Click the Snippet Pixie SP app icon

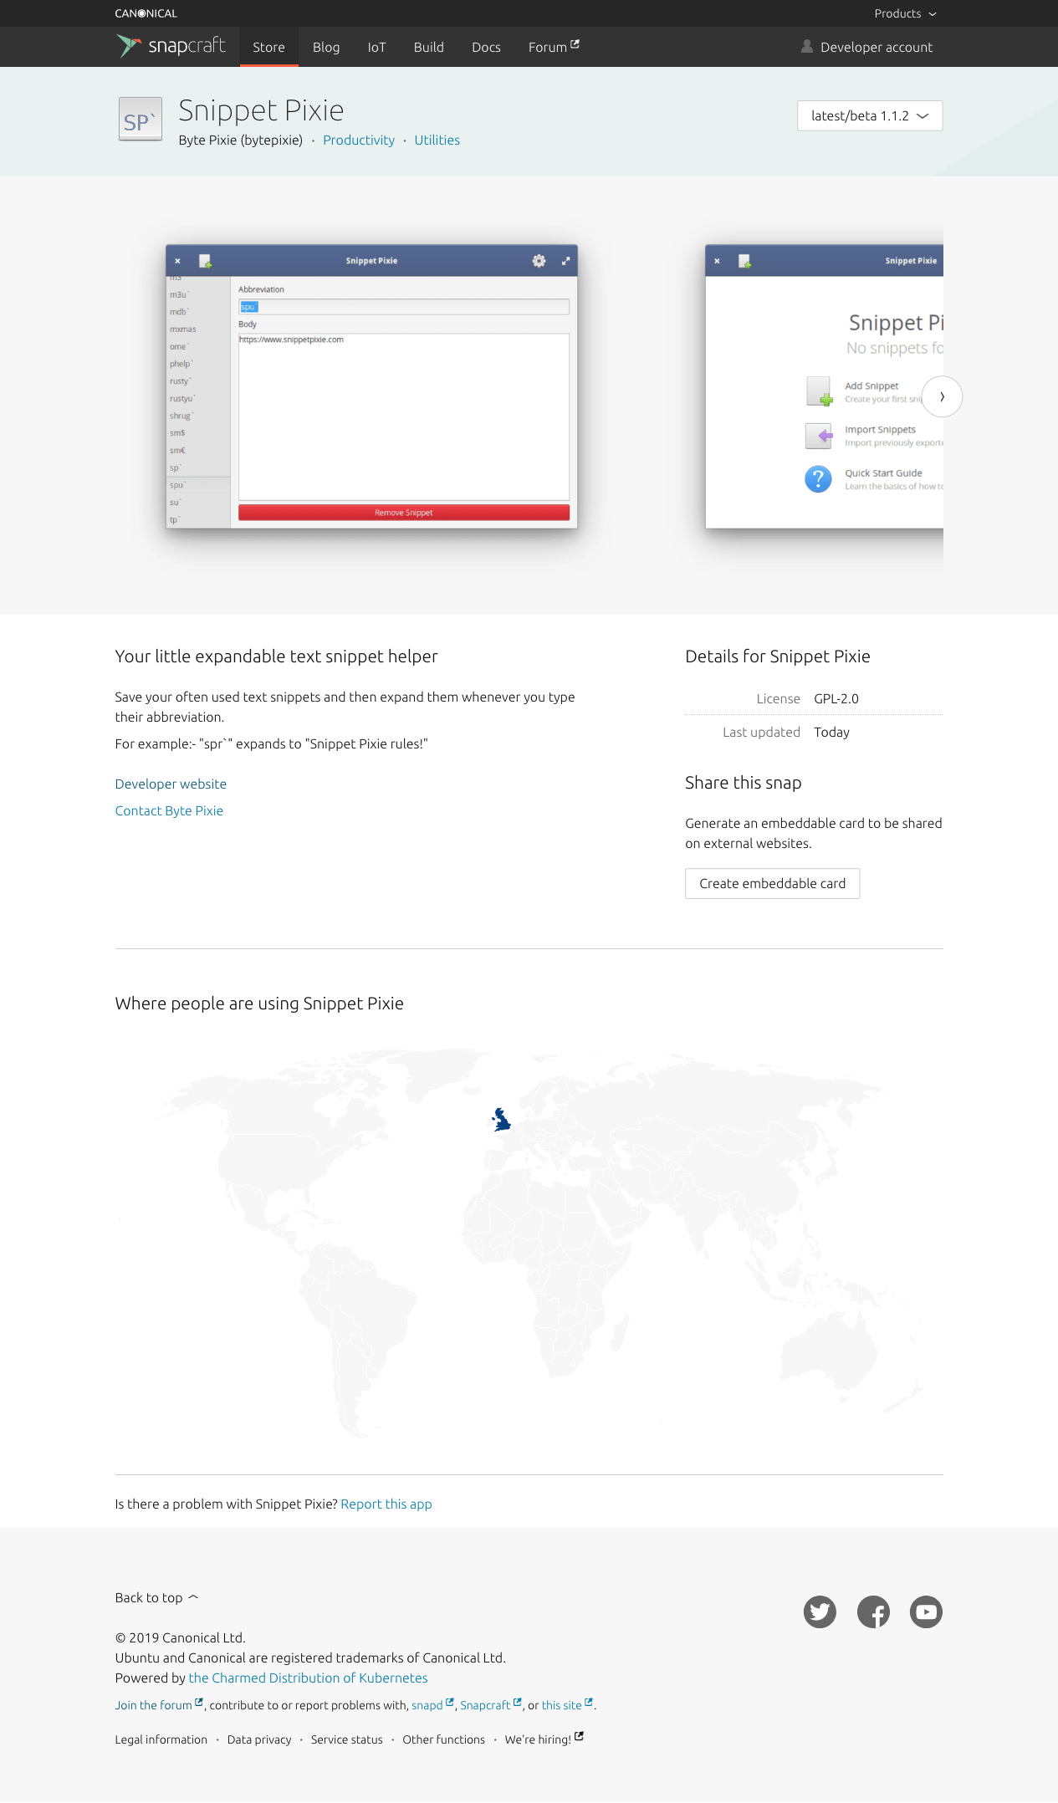tap(140, 120)
